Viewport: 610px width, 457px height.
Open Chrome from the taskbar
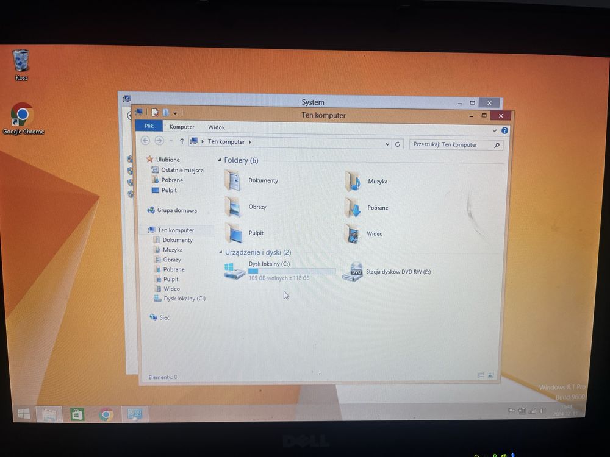point(106,414)
